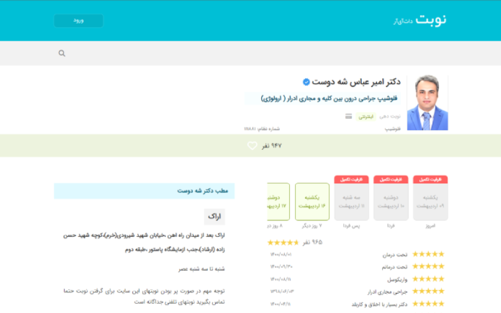The width and height of the screenshot is (501, 313).
Task: Click the full دوشنبه ۱۰ اردیبهشت day card
Action: (391, 198)
